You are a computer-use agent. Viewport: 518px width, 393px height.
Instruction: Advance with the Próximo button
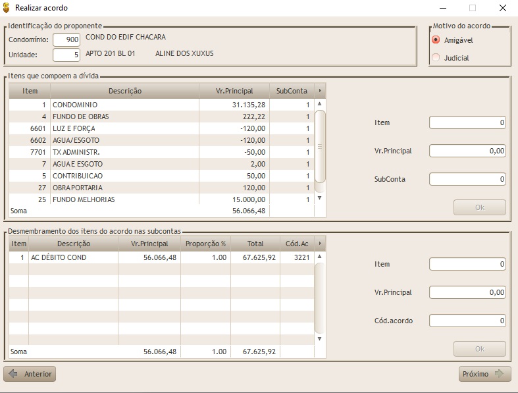pyautogui.click(x=484, y=374)
